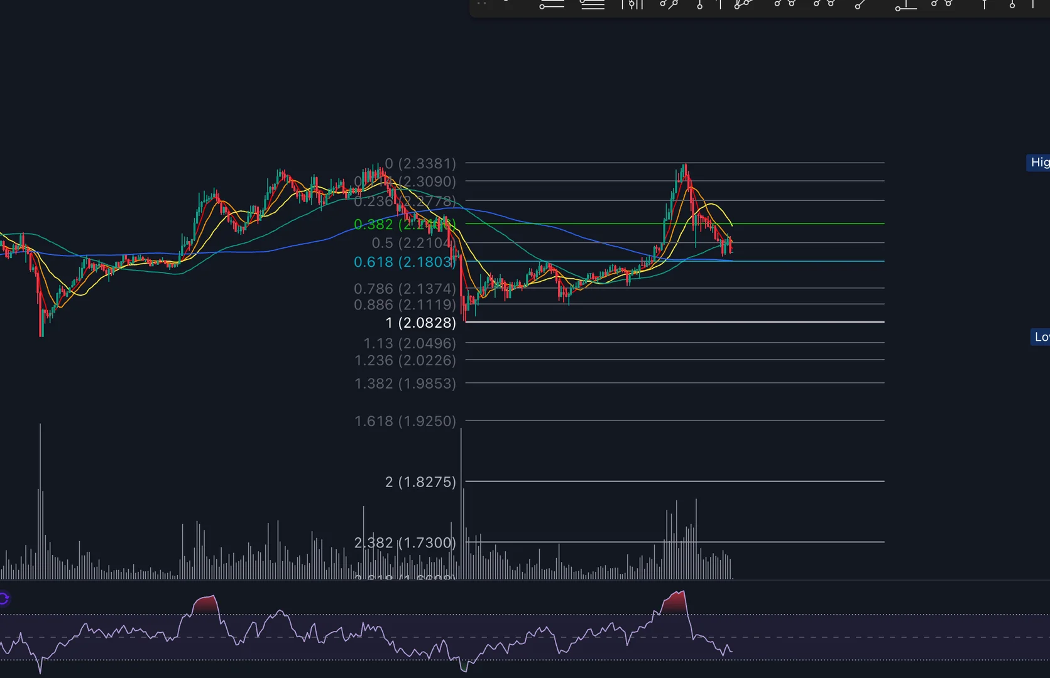Select the inverted-T line tool icon
Screen dimensions: 1050x678
pos(905,5)
